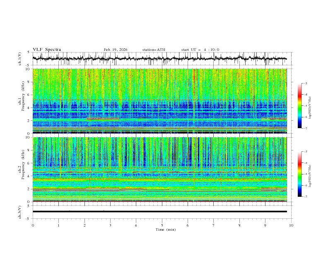This screenshot has width=328, height=253.
Task: Click time axis end tick label '10'
Action: tap(291, 225)
